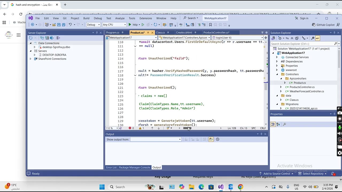
Task: Open the login(User tt) member dropdown
Action: click(x=238, y=38)
